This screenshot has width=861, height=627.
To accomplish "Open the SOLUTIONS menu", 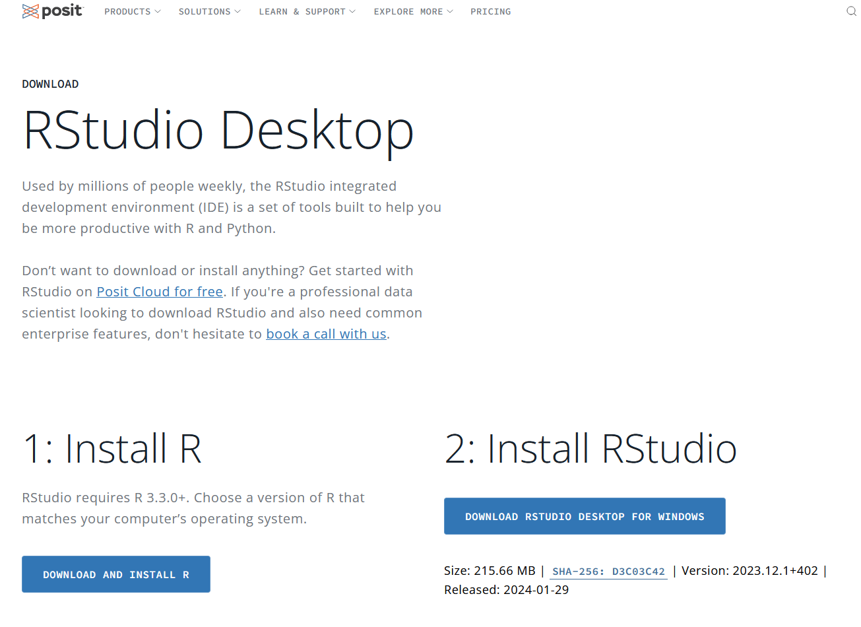I will point(205,11).
